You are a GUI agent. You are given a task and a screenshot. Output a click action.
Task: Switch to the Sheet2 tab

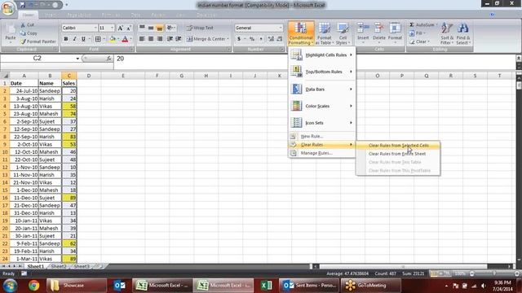pyautogui.click(x=59, y=266)
